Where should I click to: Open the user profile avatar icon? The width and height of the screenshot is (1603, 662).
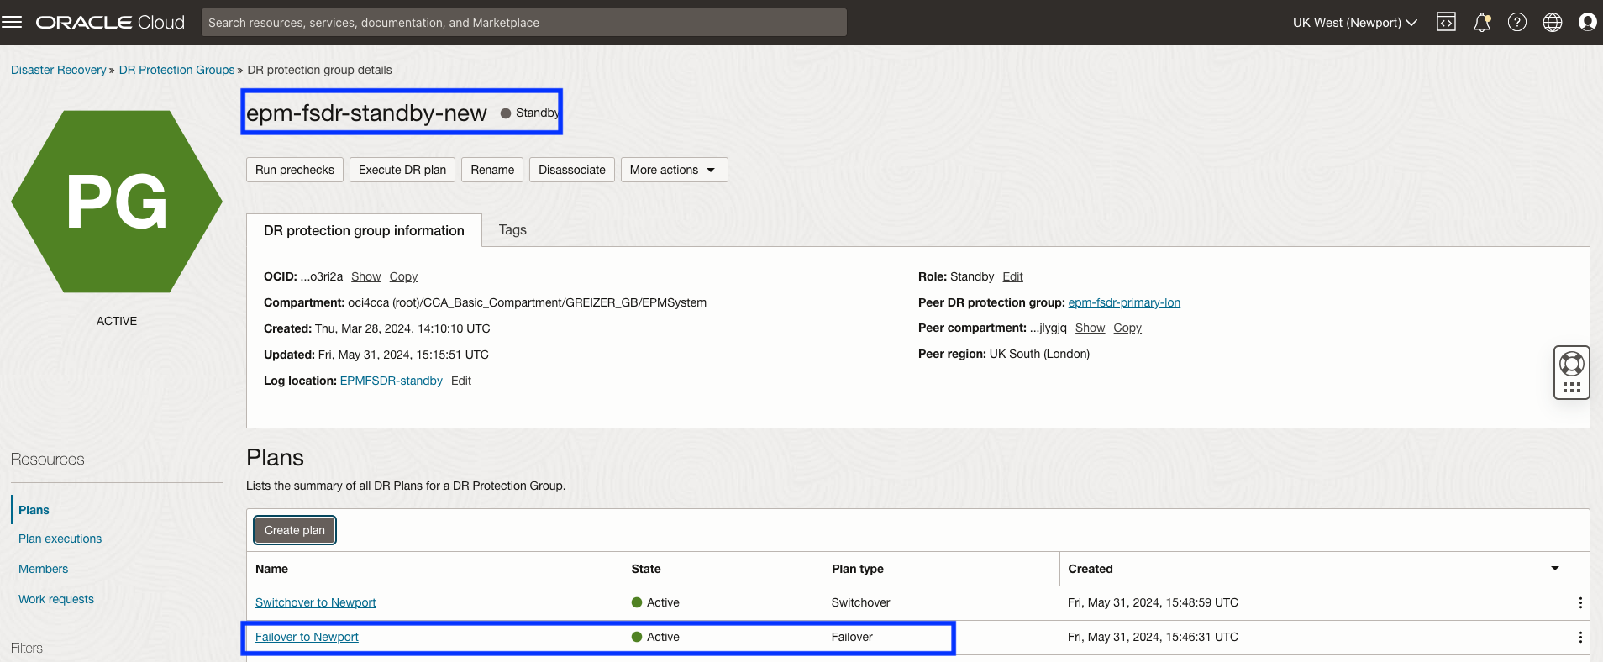point(1588,23)
